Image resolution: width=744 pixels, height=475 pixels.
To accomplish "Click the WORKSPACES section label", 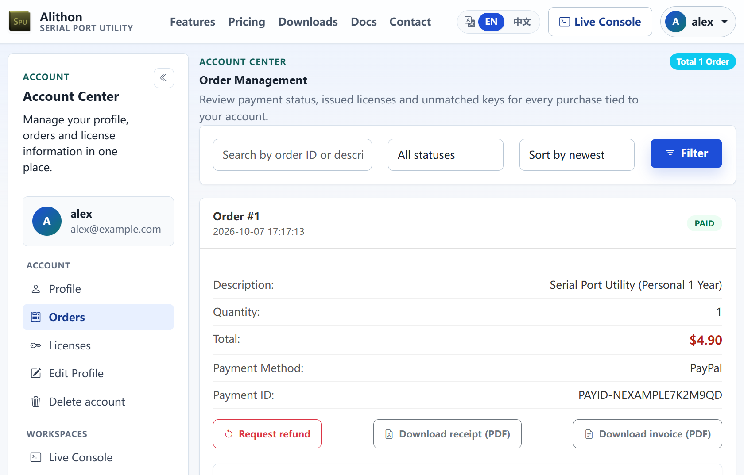I will pos(57,434).
